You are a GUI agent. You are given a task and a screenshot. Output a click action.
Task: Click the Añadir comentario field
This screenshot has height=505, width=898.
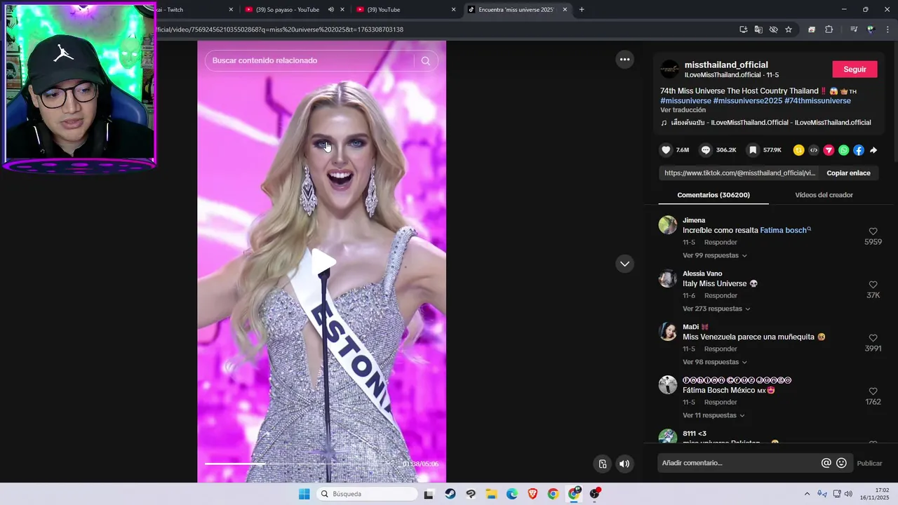tap(740, 463)
